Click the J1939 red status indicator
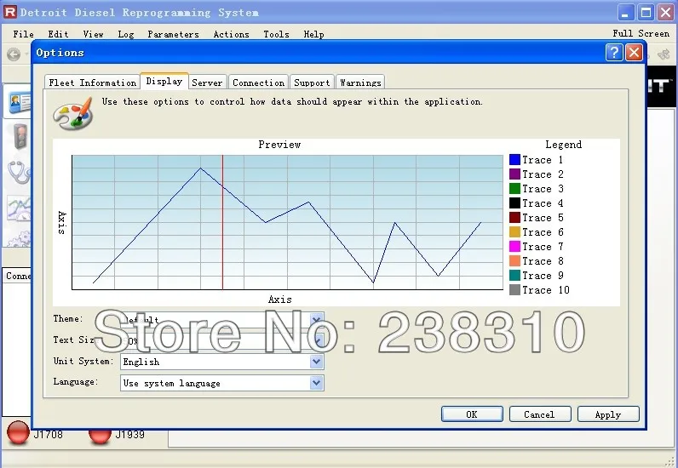Screen dimensions: 678x468 [100, 435]
